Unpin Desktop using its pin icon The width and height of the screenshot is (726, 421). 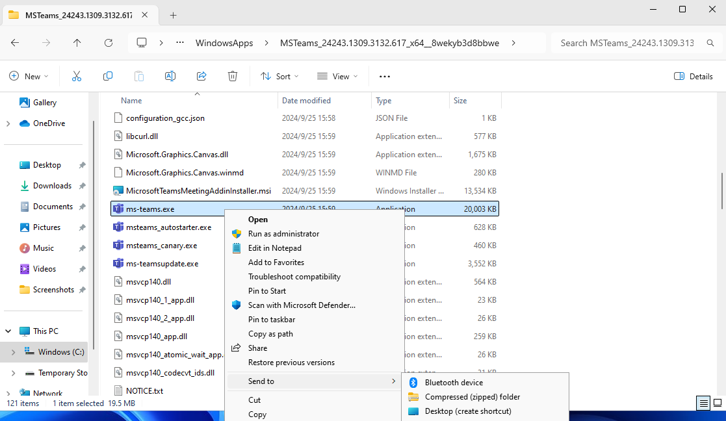tap(82, 165)
